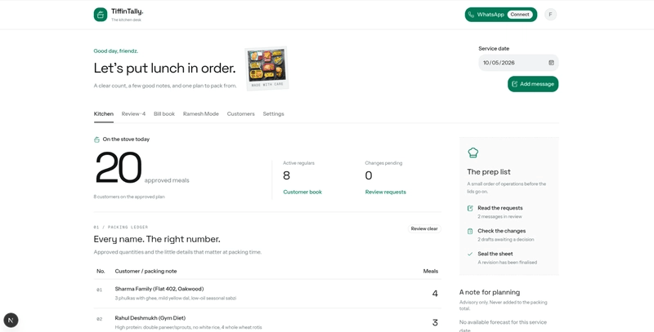Go to the Settings tab
This screenshot has height=332, width=654.
click(273, 114)
